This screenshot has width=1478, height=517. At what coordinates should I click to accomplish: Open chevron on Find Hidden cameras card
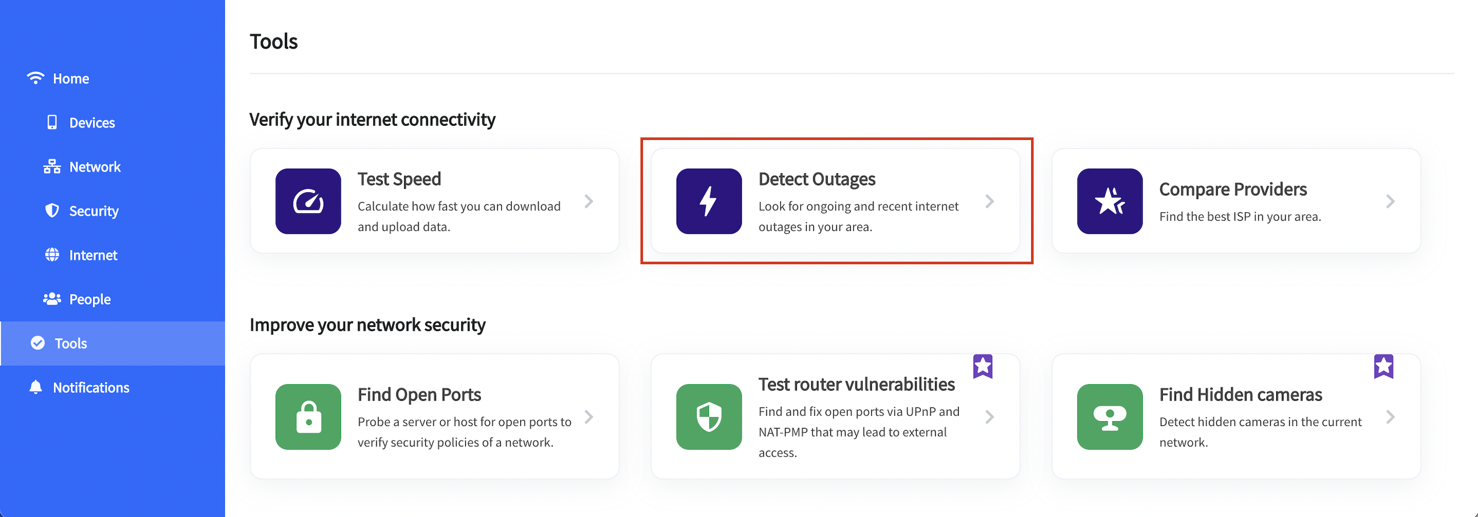click(1390, 416)
